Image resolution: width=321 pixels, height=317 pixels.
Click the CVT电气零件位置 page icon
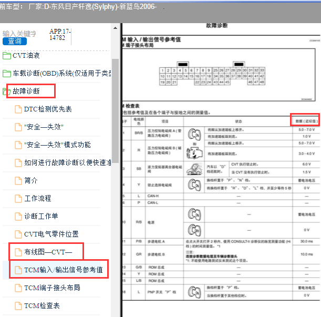[18, 234]
